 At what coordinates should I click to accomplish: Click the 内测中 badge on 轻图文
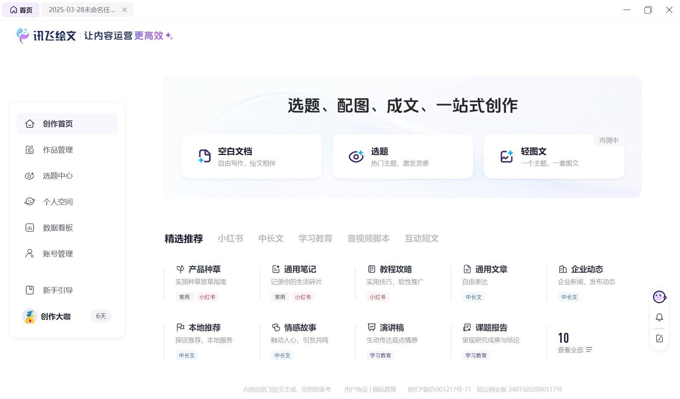609,140
